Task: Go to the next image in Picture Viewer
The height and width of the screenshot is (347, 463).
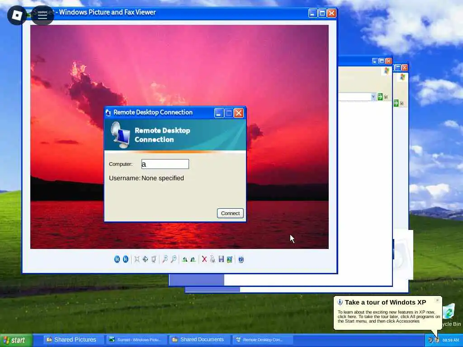Action: tap(126, 259)
